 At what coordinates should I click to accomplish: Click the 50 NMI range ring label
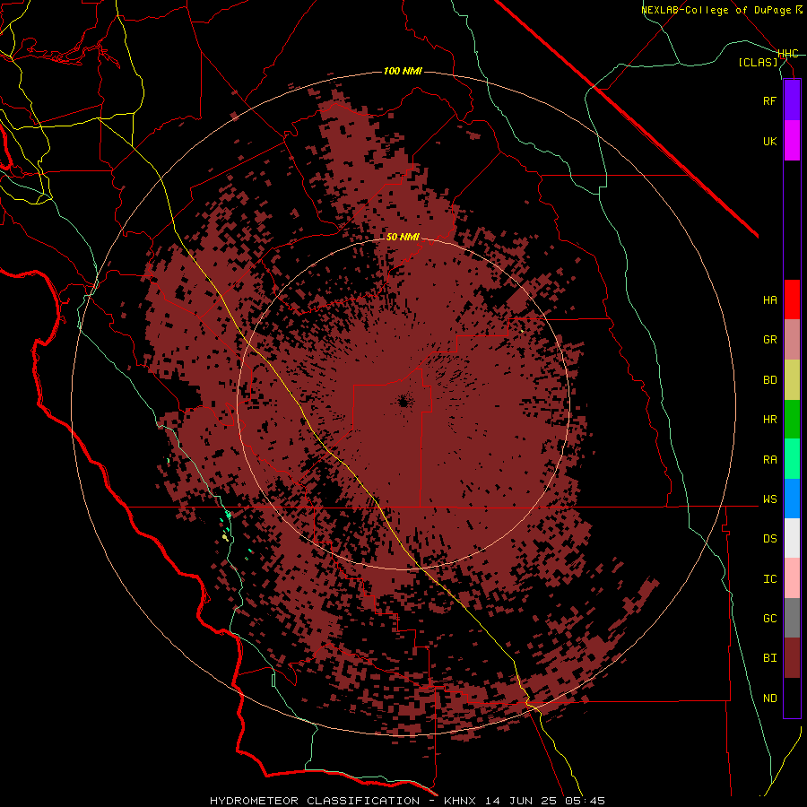(403, 237)
